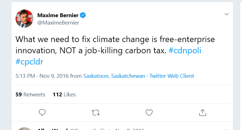Open the share tweet icon
The height and width of the screenshot is (130, 242).
tap(203, 112)
